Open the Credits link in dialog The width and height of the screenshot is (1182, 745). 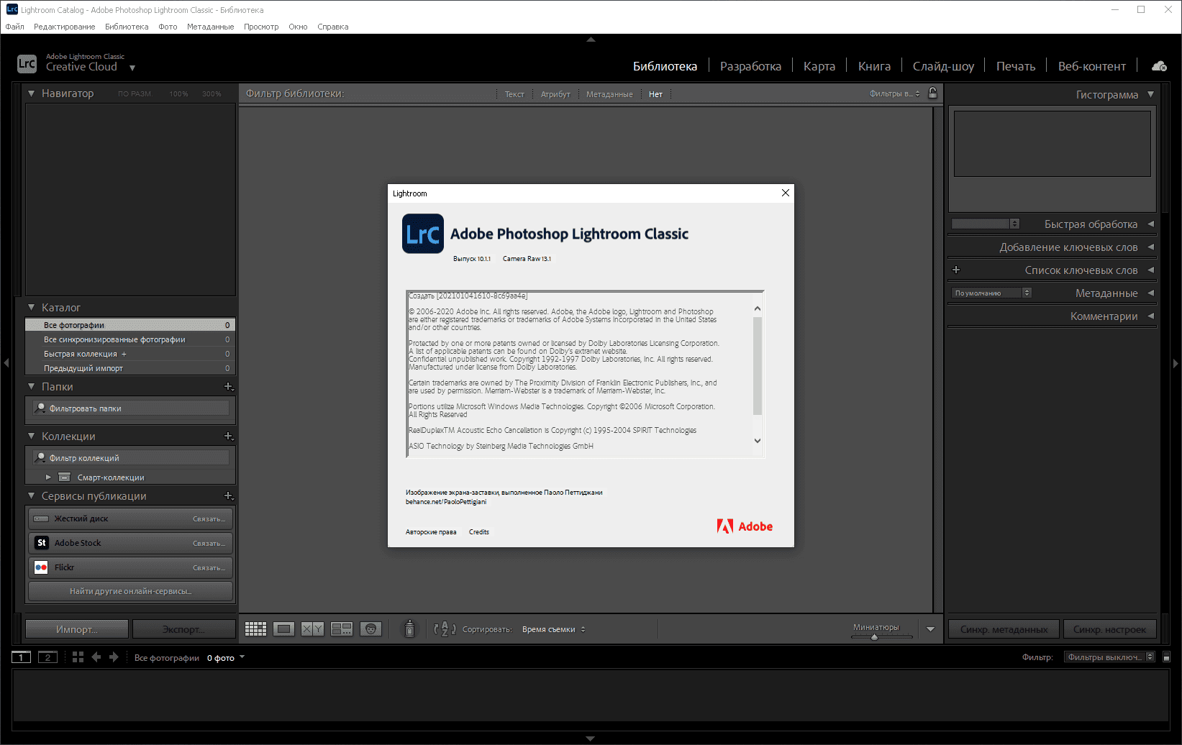pyautogui.click(x=479, y=532)
